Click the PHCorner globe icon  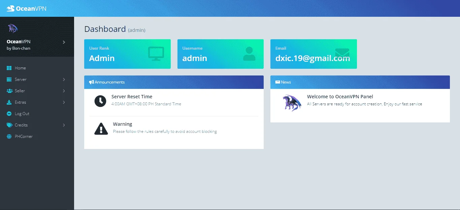[x=9, y=137]
